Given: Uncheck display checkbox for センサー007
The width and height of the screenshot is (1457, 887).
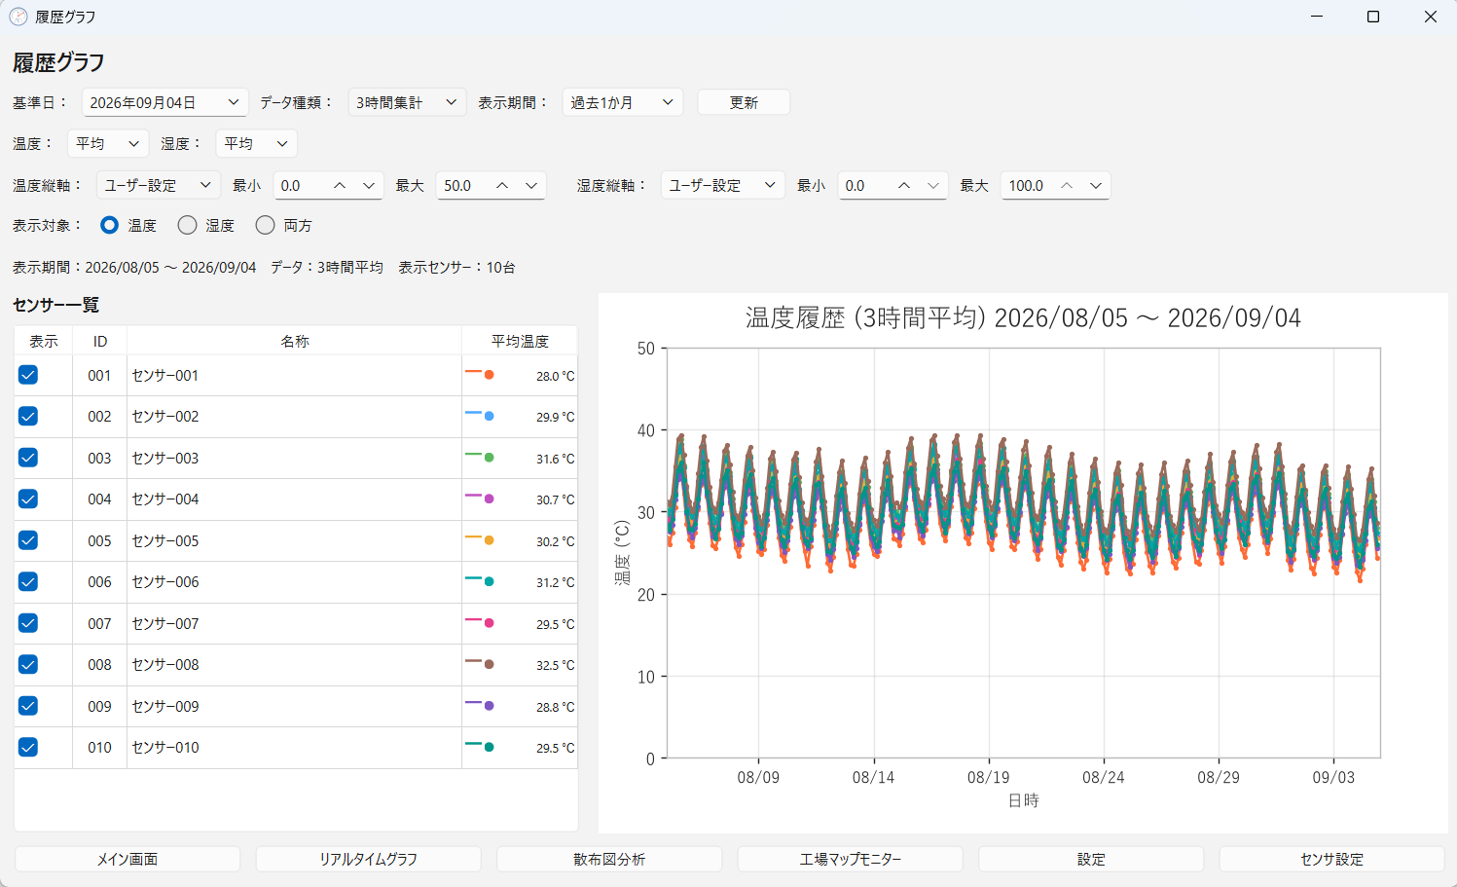Looking at the screenshot, I should pyautogui.click(x=28, y=623).
